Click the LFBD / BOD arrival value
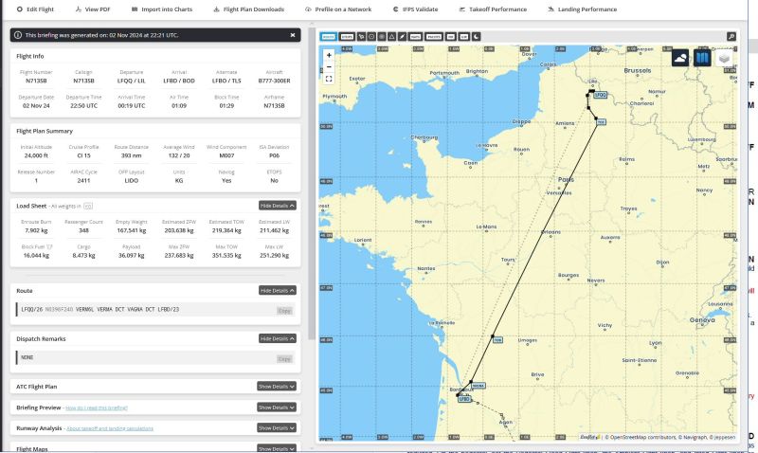The height and width of the screenshot is (453, 758). (x=179, y=81)
